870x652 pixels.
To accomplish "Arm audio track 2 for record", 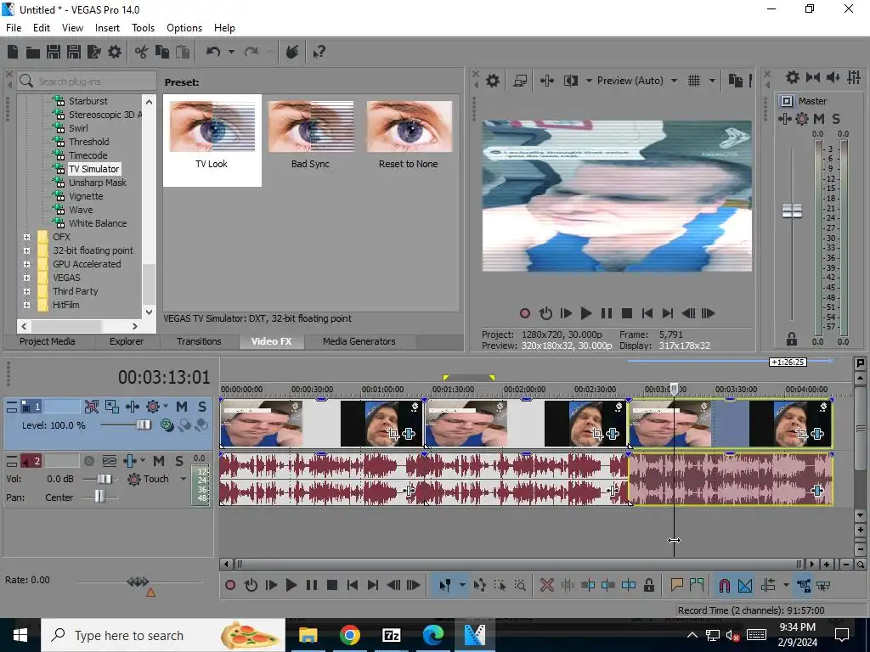I will [88, 461].
